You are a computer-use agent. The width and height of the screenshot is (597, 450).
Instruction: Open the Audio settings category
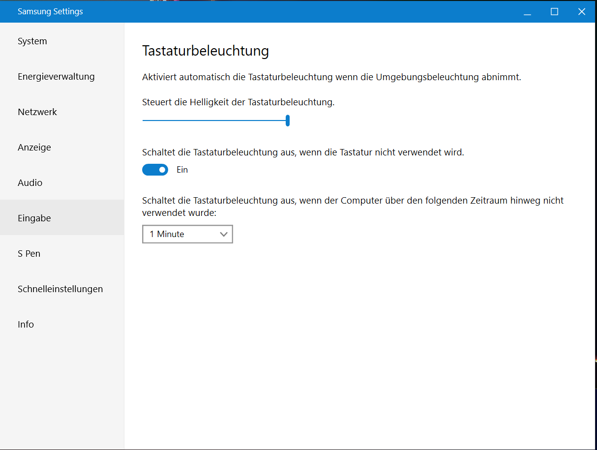coord(30,183)
